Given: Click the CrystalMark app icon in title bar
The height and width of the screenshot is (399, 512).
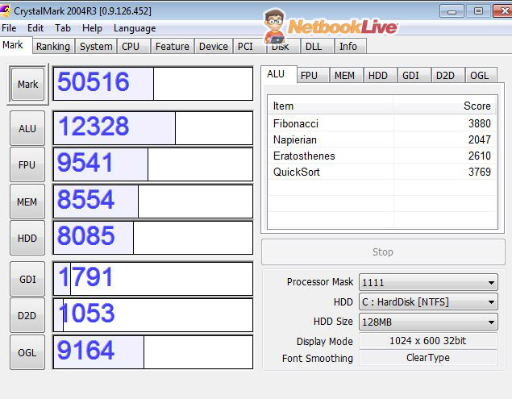Looking at the screenshot, I should pyautogui.click(x=5, y=10).
